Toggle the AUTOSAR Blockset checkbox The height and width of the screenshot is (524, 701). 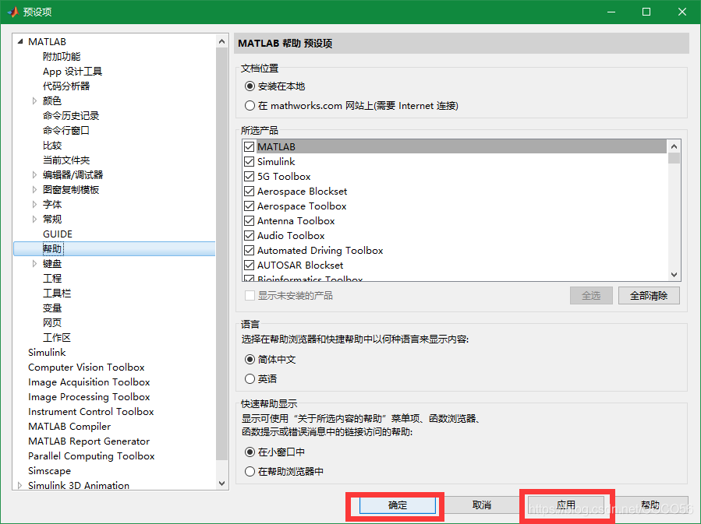[249, 266]
